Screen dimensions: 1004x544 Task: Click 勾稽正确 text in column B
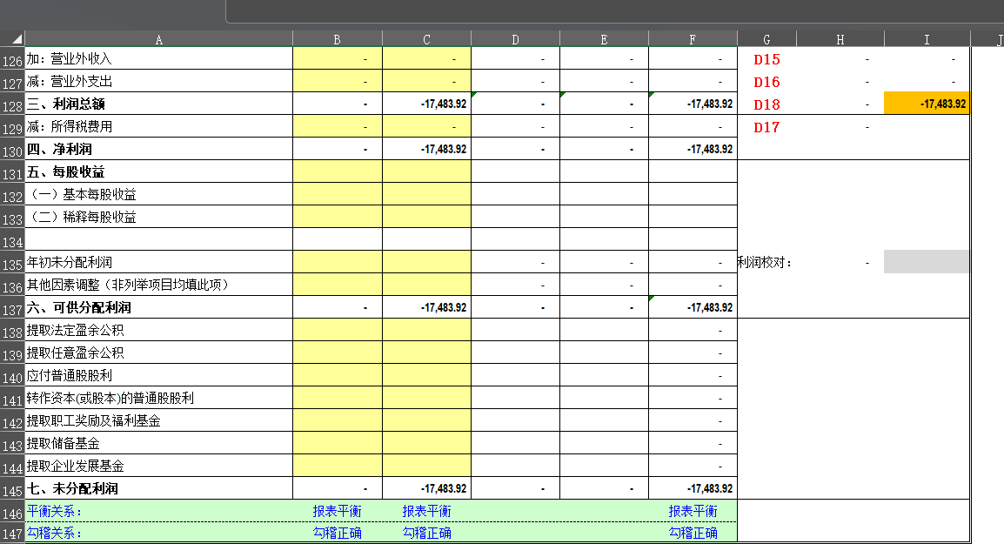[x=338, y=533]
